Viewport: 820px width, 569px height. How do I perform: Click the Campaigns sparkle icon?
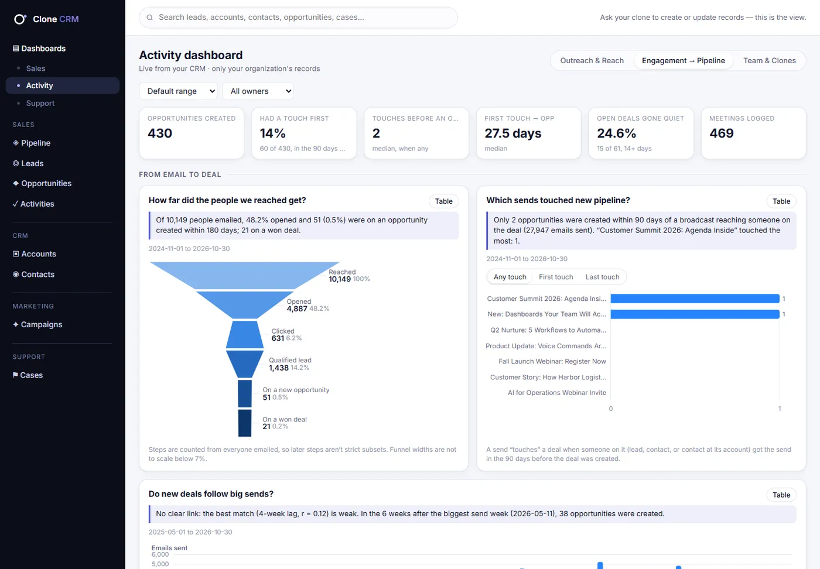coord(16,324)
